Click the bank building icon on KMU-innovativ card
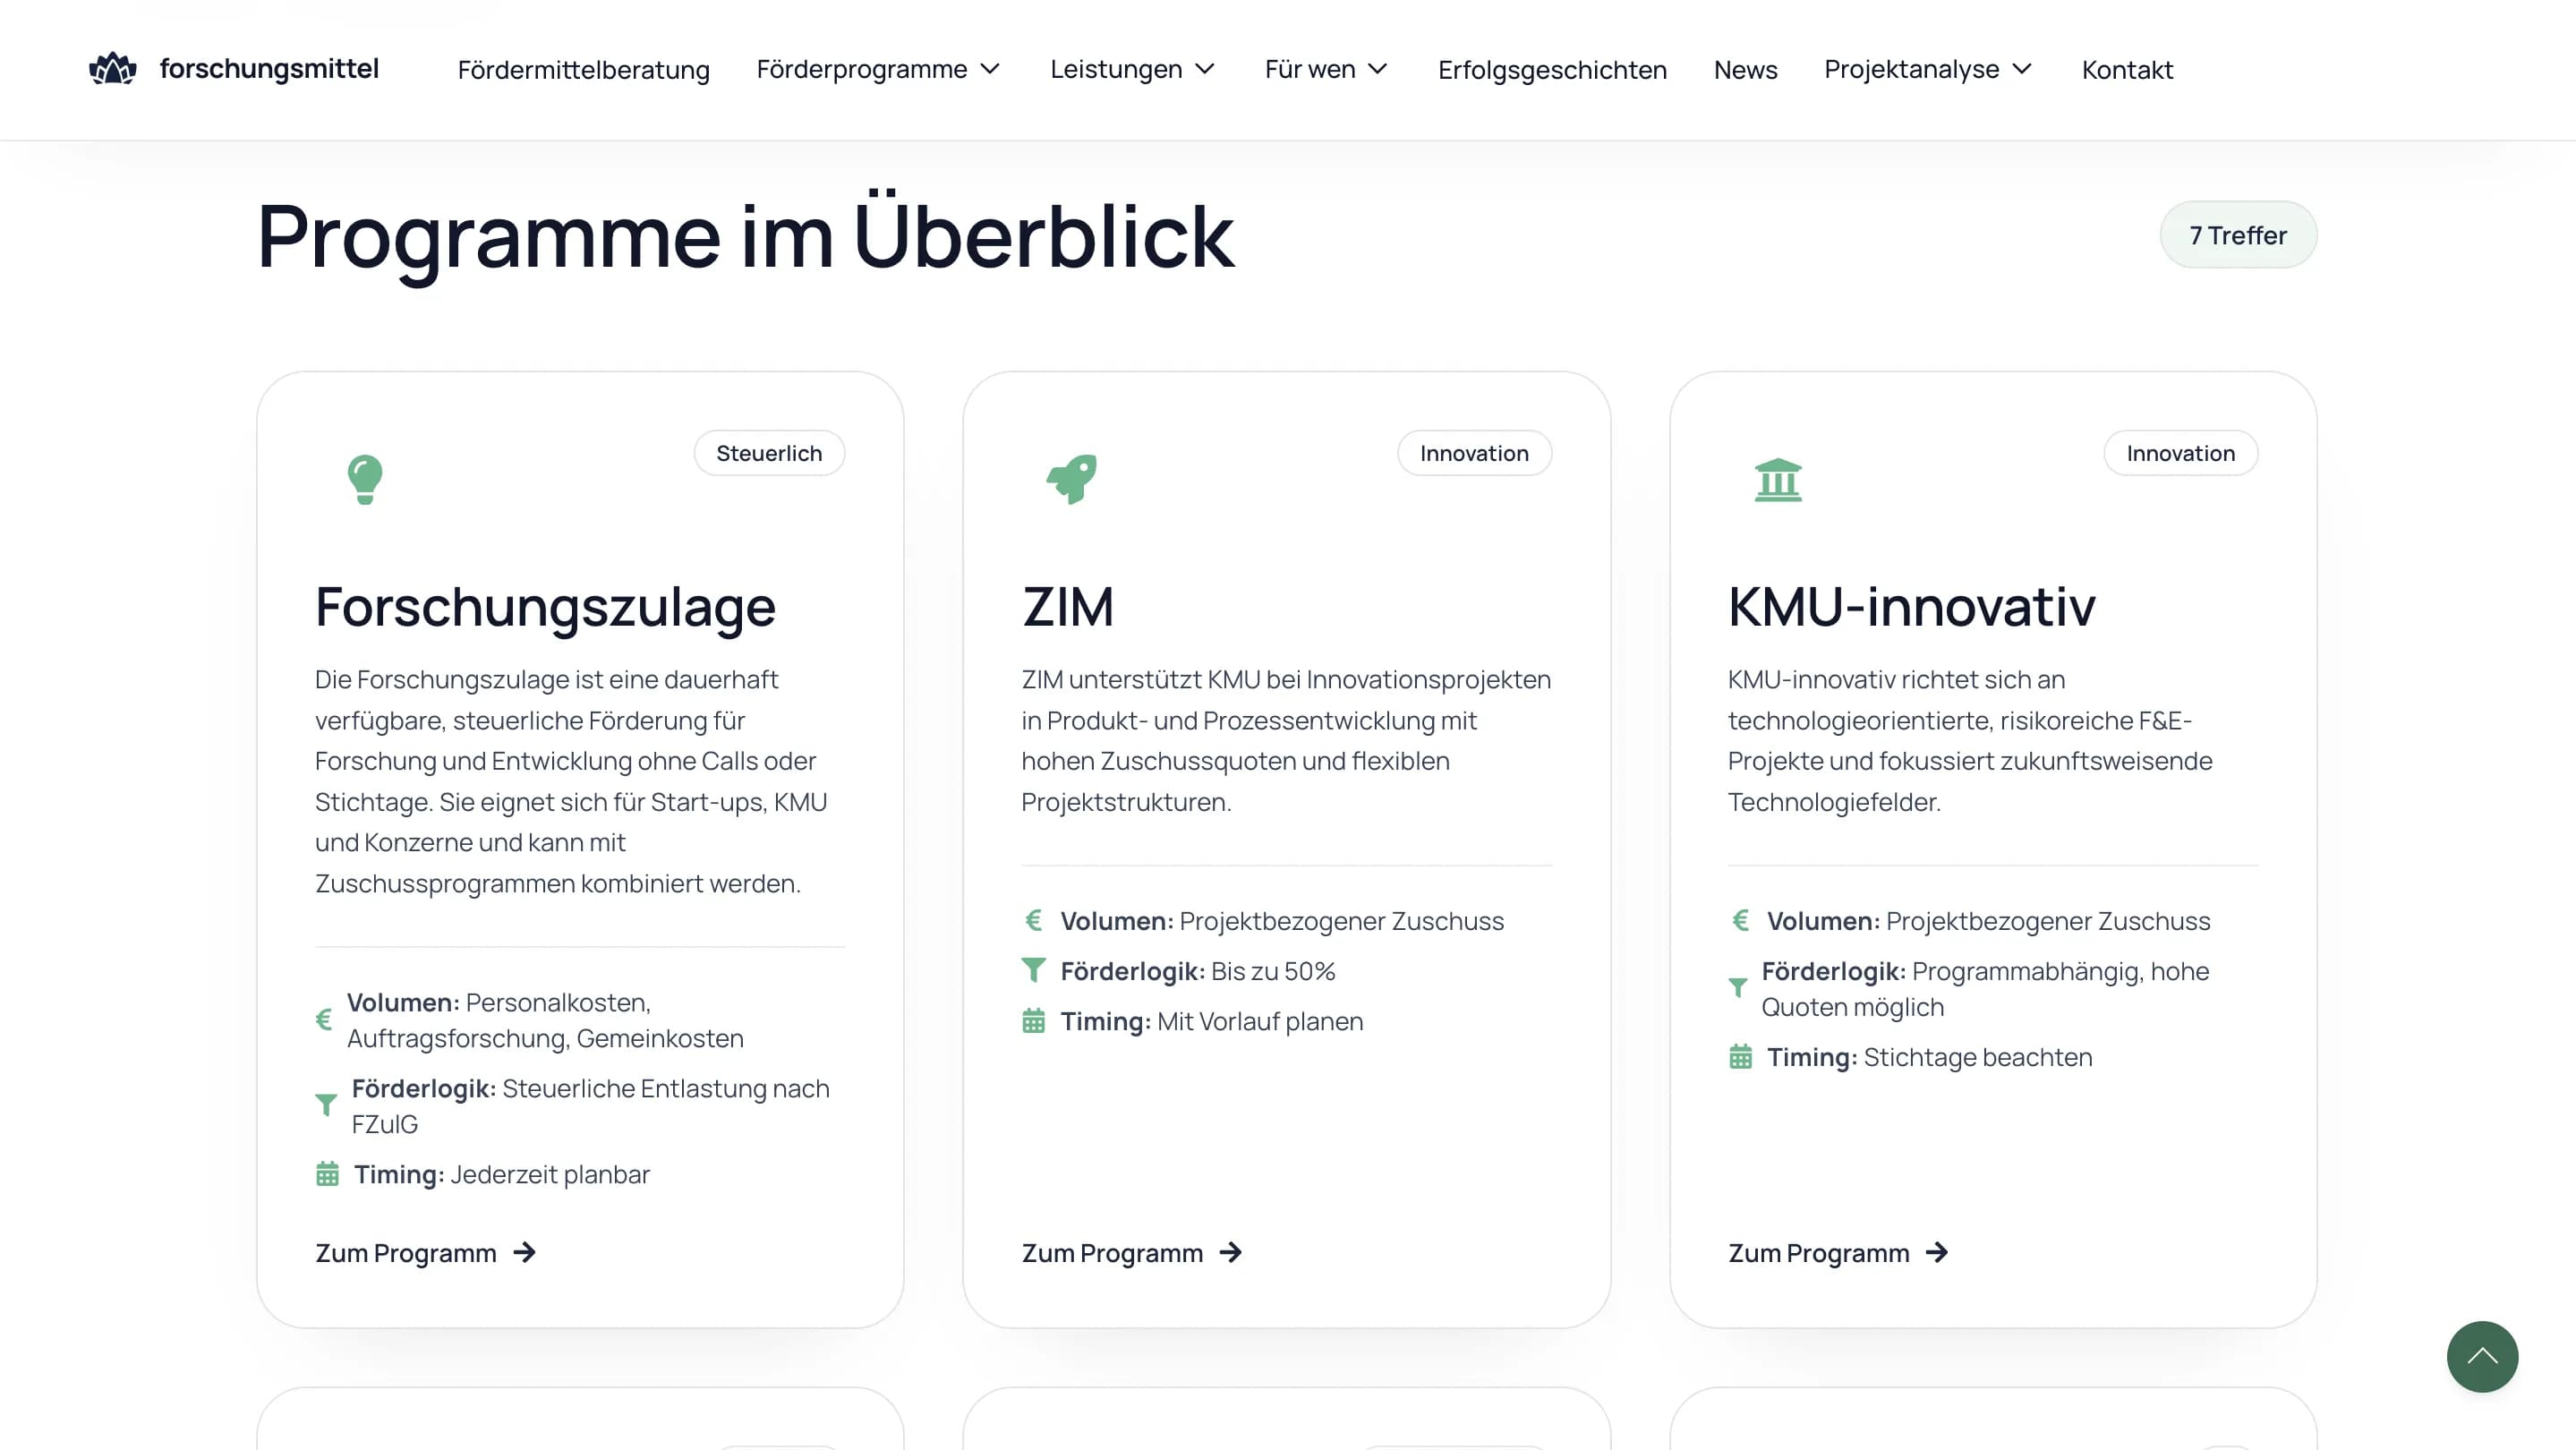 tap(1778, 480)
